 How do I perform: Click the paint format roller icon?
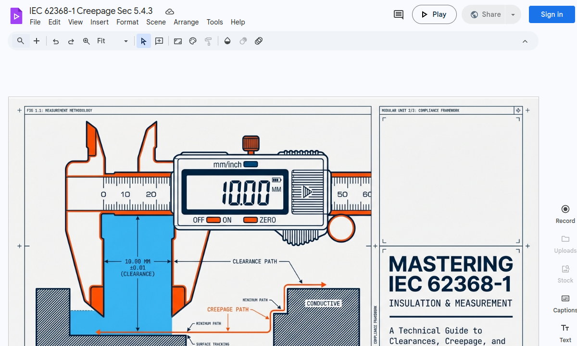pos(208,41)
